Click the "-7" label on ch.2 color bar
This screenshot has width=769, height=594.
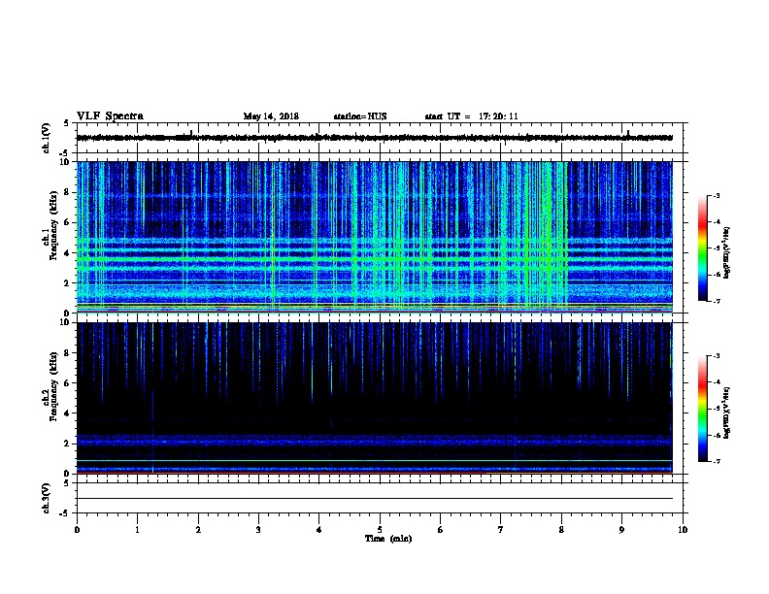coord(716,461)
